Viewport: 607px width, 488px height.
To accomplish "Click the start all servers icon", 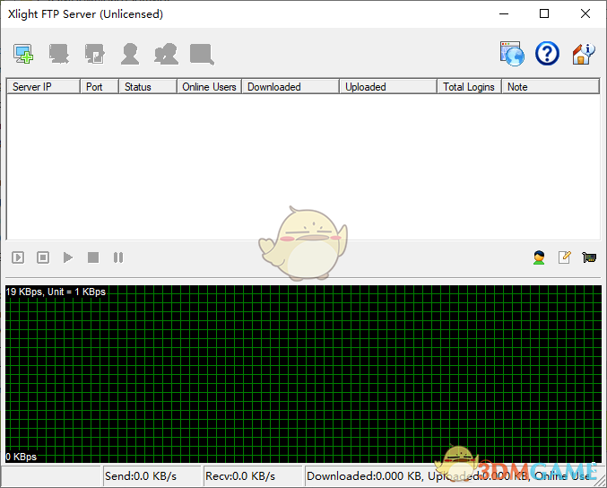I will click(18, 257).
